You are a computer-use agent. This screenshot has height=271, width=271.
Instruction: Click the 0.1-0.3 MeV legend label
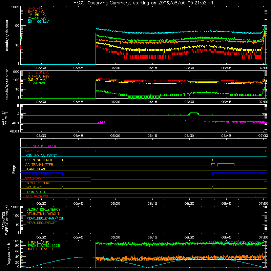click(39, 73)
